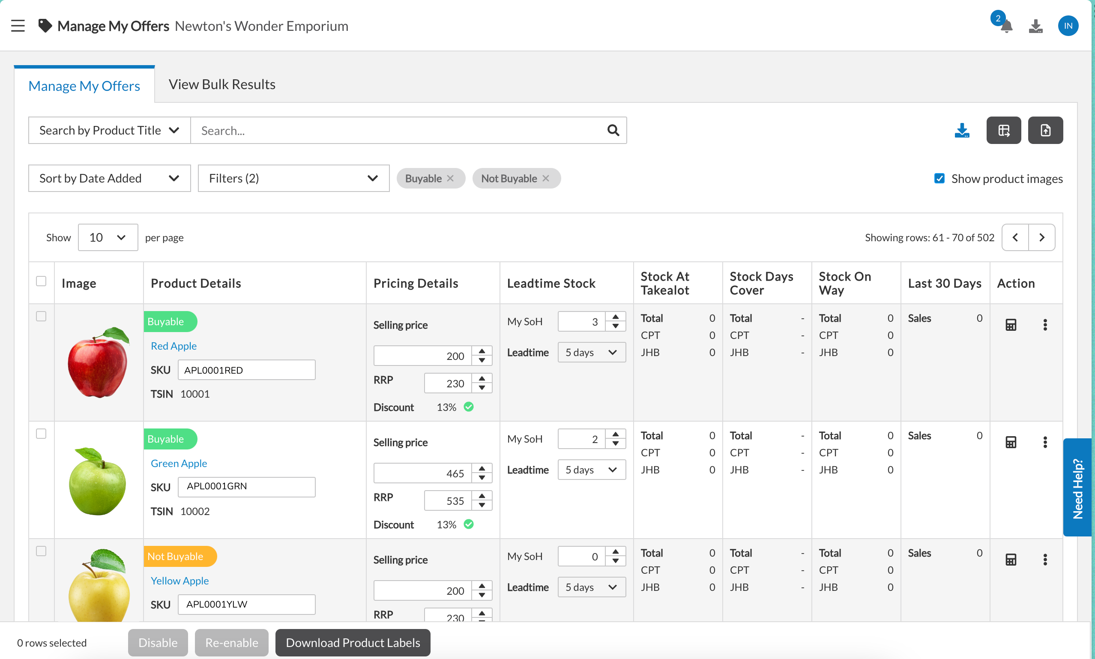Expand Sort by Date Added dropdown
Viewport: 1095px width, 659px height.
click(109, 179)
